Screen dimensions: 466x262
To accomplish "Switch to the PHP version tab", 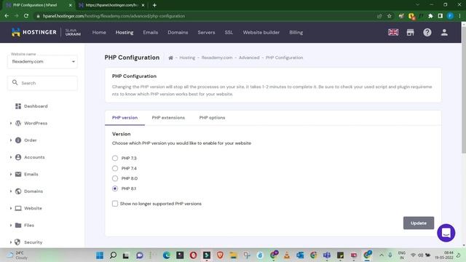I will pyautogui.click(x=125, y=118).
